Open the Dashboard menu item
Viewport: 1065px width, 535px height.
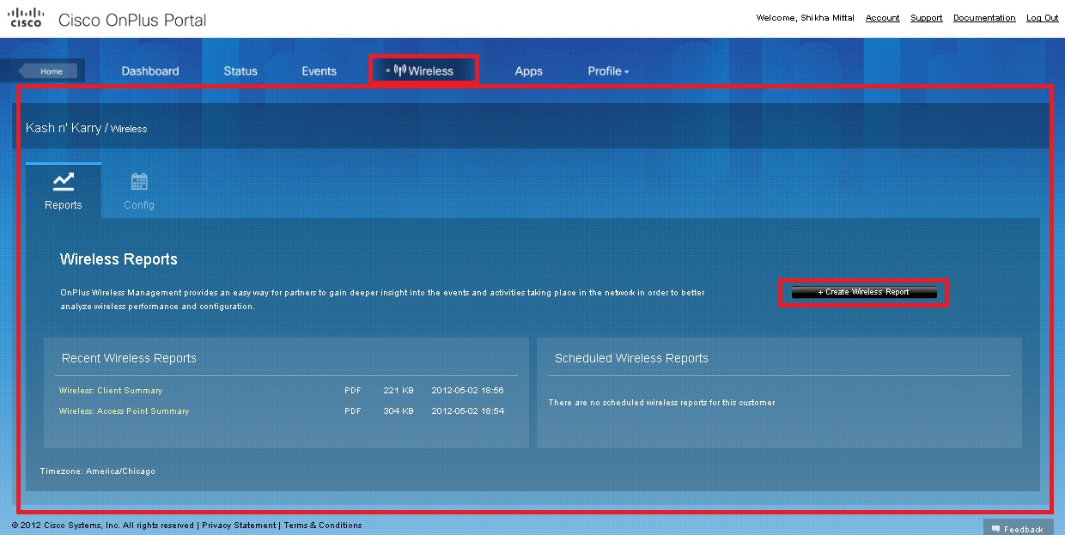pos(150,71)
